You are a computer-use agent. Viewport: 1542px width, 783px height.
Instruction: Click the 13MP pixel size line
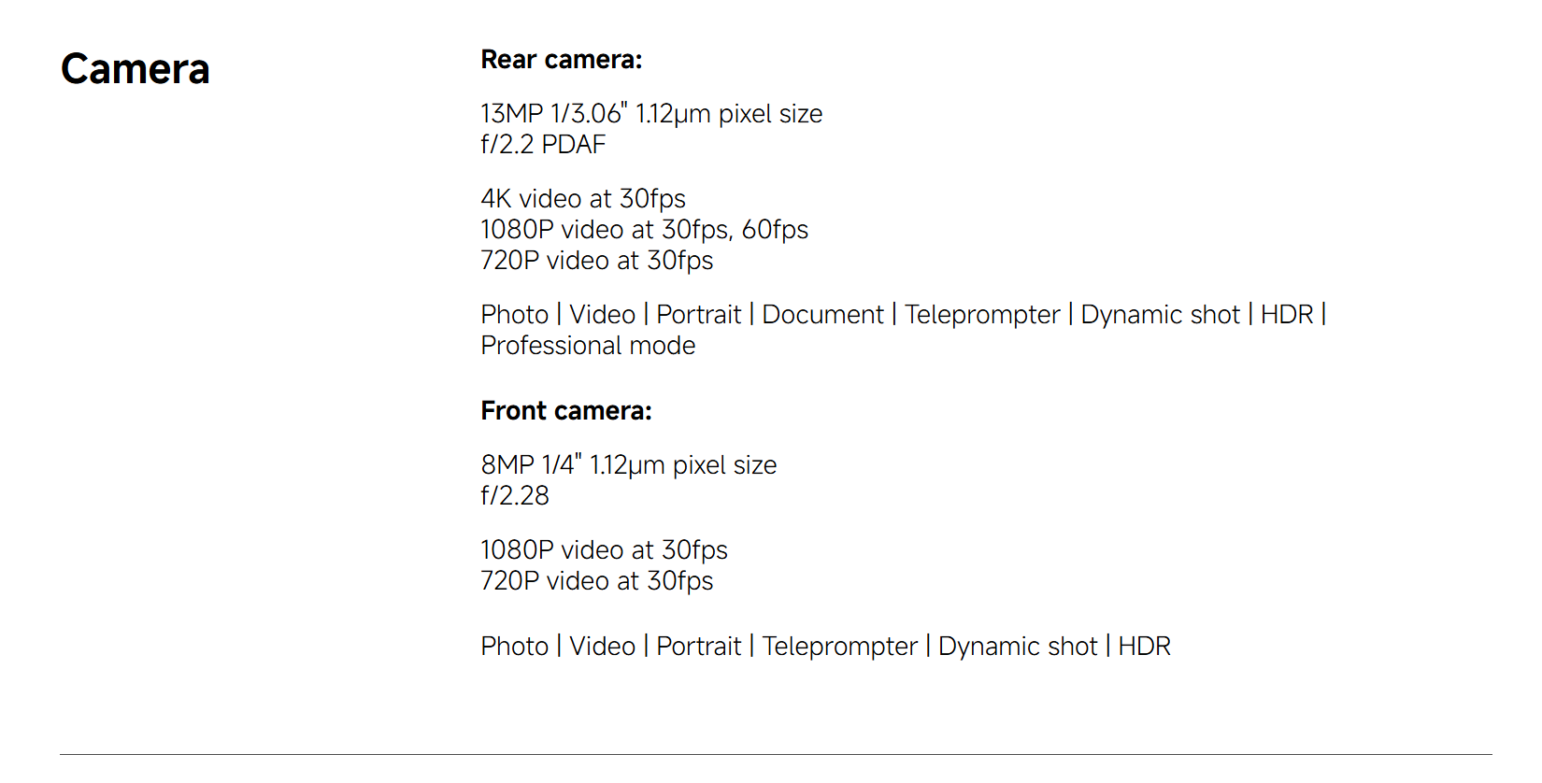tap(651, 114)
